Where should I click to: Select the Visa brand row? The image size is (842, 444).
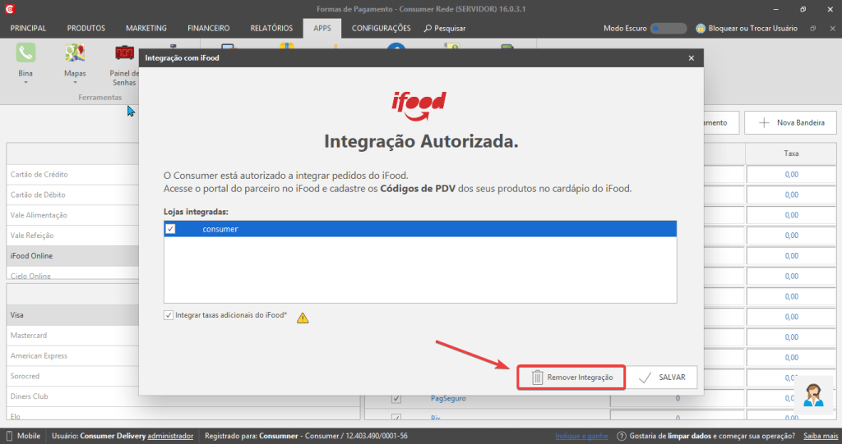coord(72,315)
